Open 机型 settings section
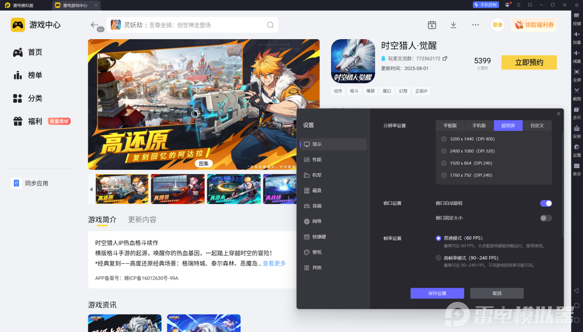583x332 pixels. [x=333, y=175]
